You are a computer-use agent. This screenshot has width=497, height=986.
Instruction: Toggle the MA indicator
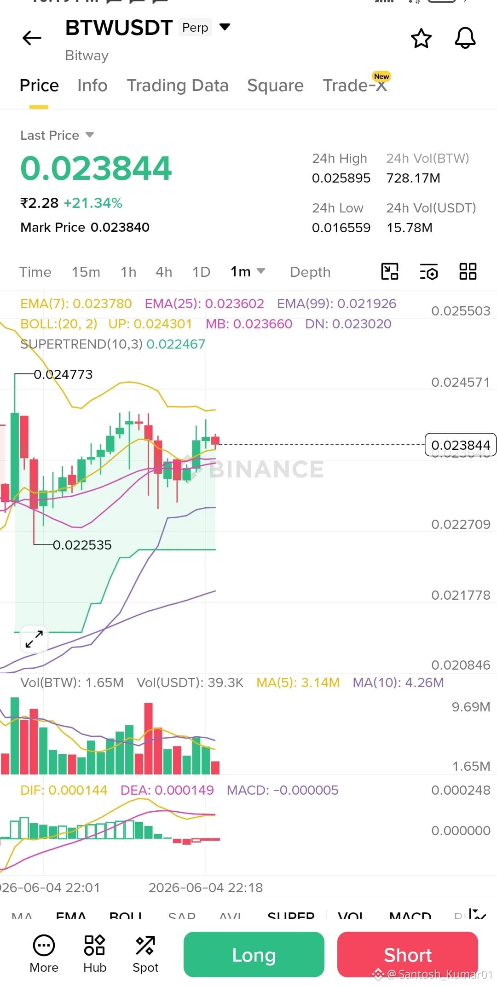(x=22, y=915)
